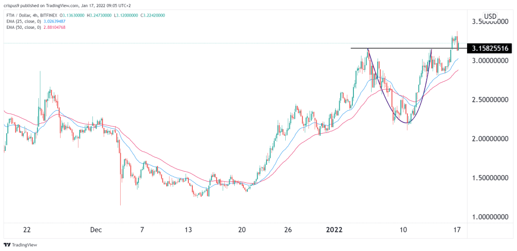Viewport: 517px width, 251px height.
Task: Click the 2.50000000 price axis label
Action: pyautogui.click(x=490, y=100)
